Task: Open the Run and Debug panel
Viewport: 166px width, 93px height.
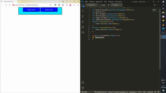Action: click(83, 22)
